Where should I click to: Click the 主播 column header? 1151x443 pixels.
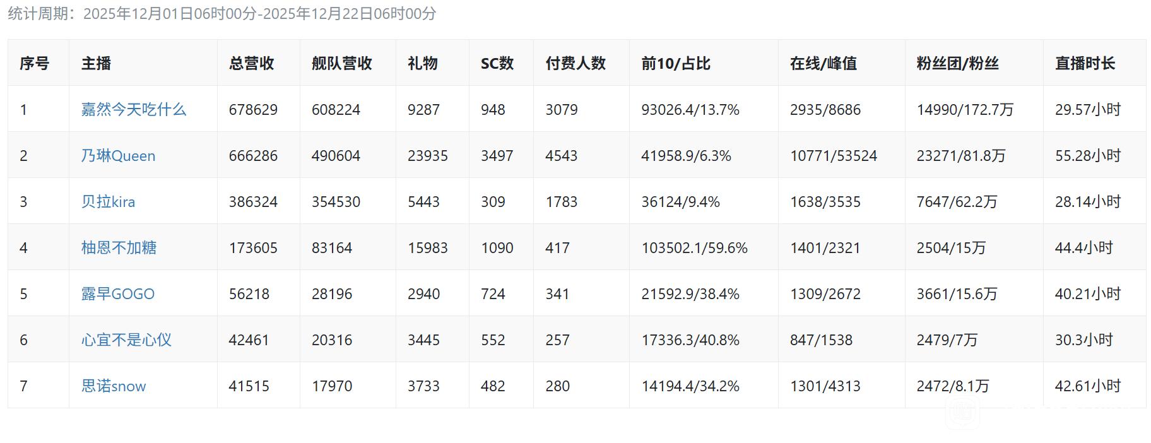click(x=96, y=63)
